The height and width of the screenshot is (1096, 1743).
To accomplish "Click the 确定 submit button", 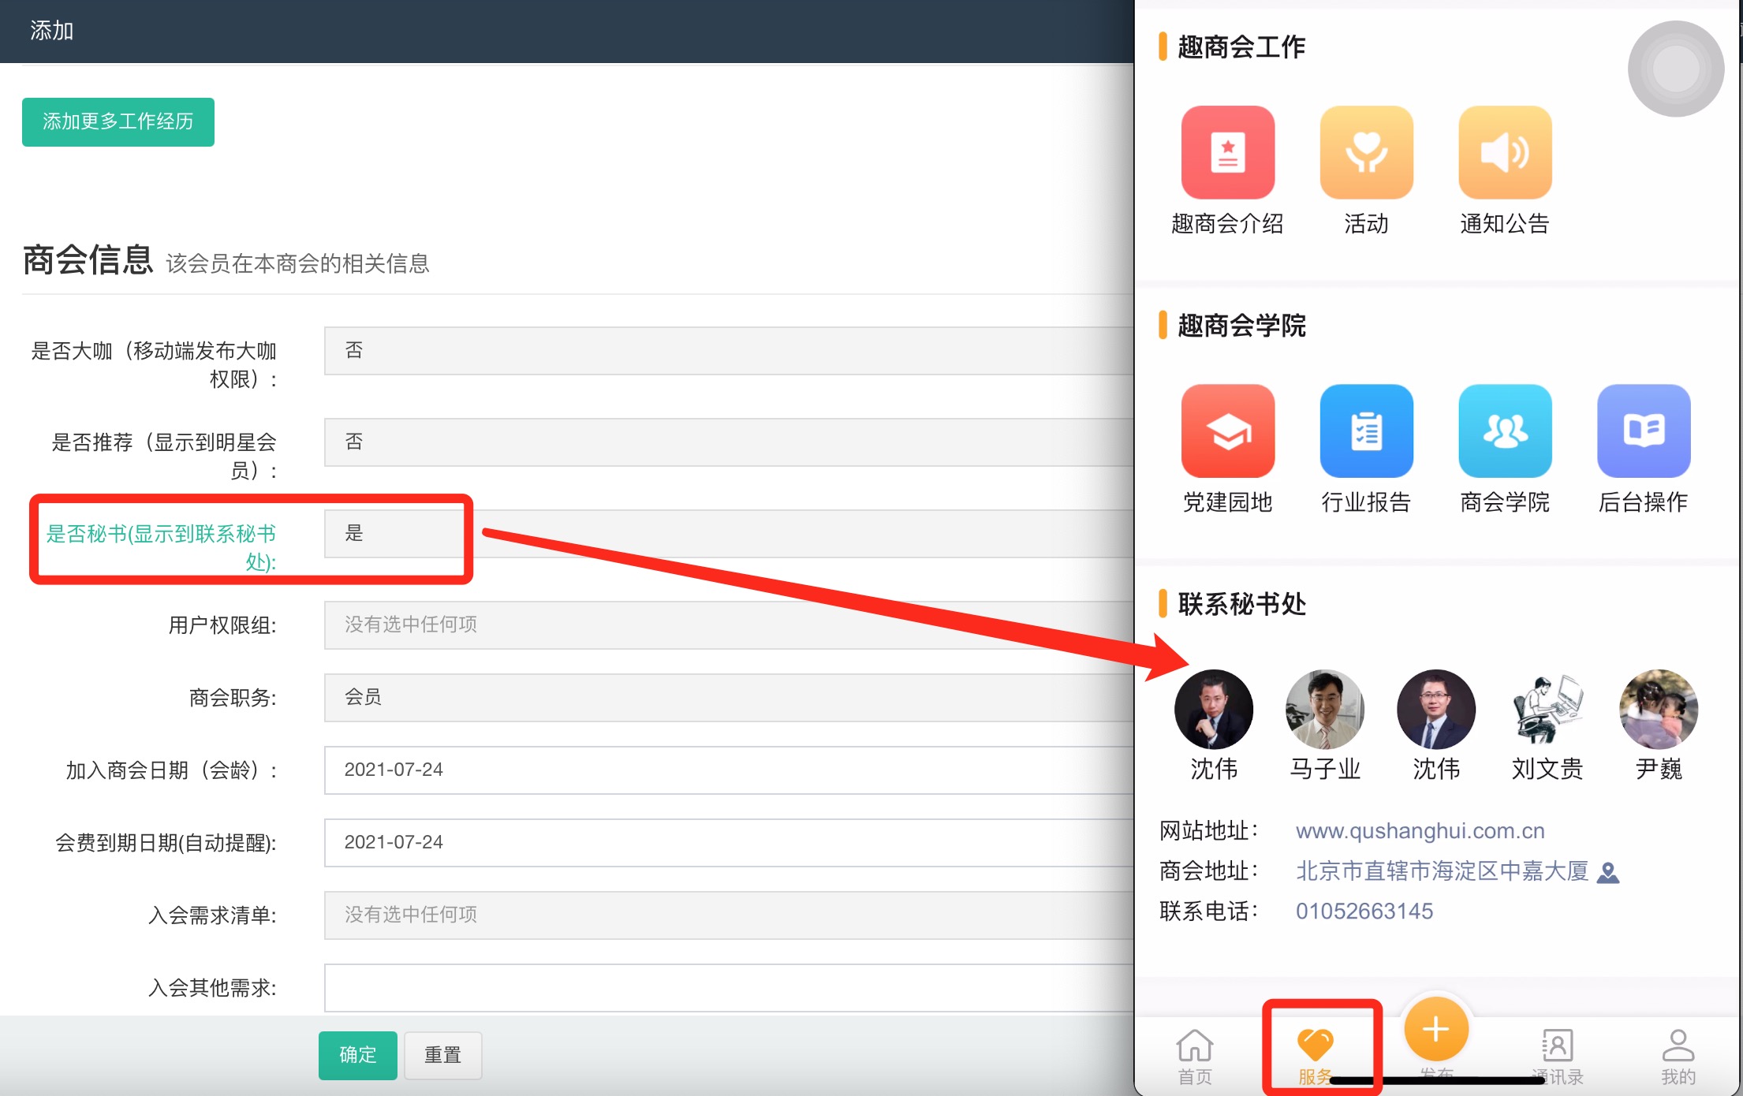I will pyautogui.click(x=357, y=1055).
